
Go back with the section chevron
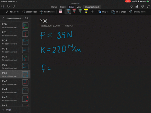3,18
